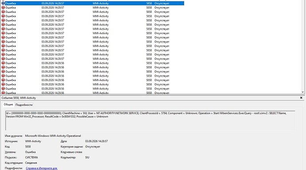Click 'Отсутствует' category in the highlighted row
Image resolution: width=306 pixels, height=170 pixels.
coord(162,3)
